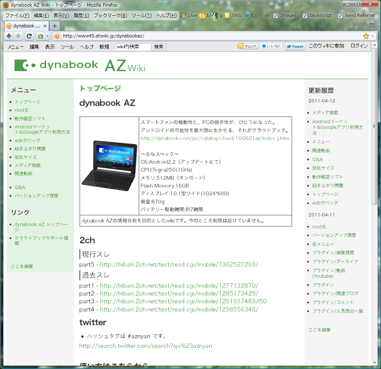The width and height of the screenshot is (381, 369).
Task: Open wiki toolbar メニュー dropdown
Action: click(x=16, y=47)
